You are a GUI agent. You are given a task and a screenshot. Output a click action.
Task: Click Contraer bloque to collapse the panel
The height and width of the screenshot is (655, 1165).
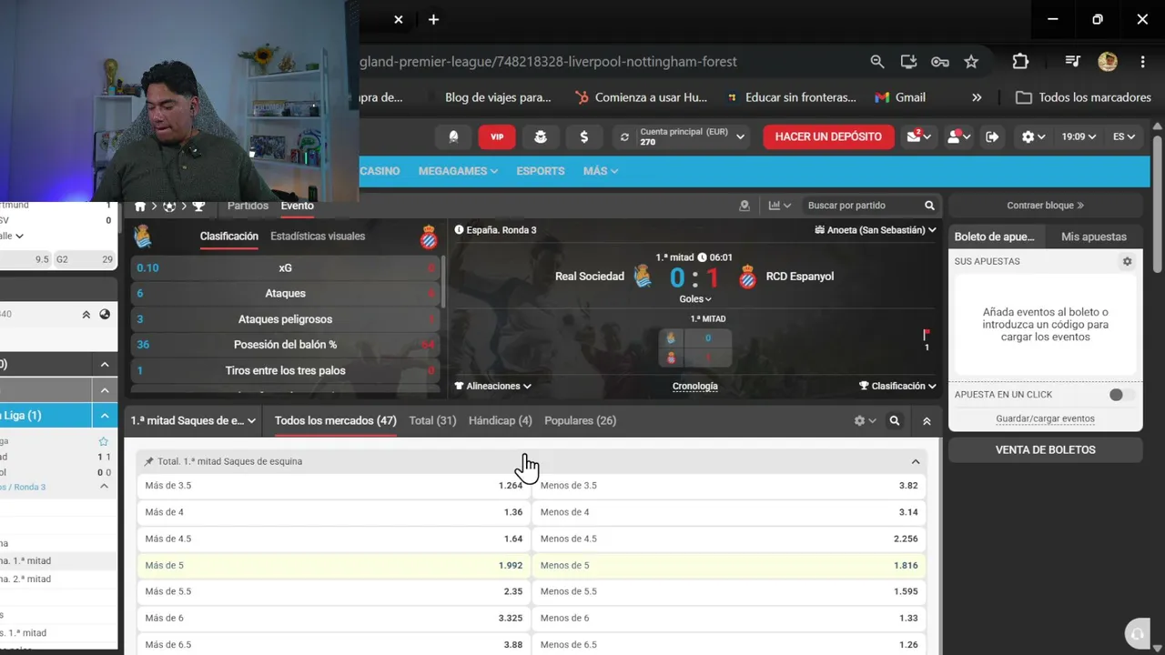coord(1045,206)
